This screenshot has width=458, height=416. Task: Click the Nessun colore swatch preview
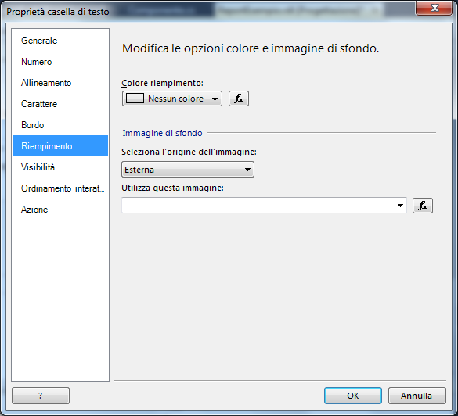click(x=135, y=99)
